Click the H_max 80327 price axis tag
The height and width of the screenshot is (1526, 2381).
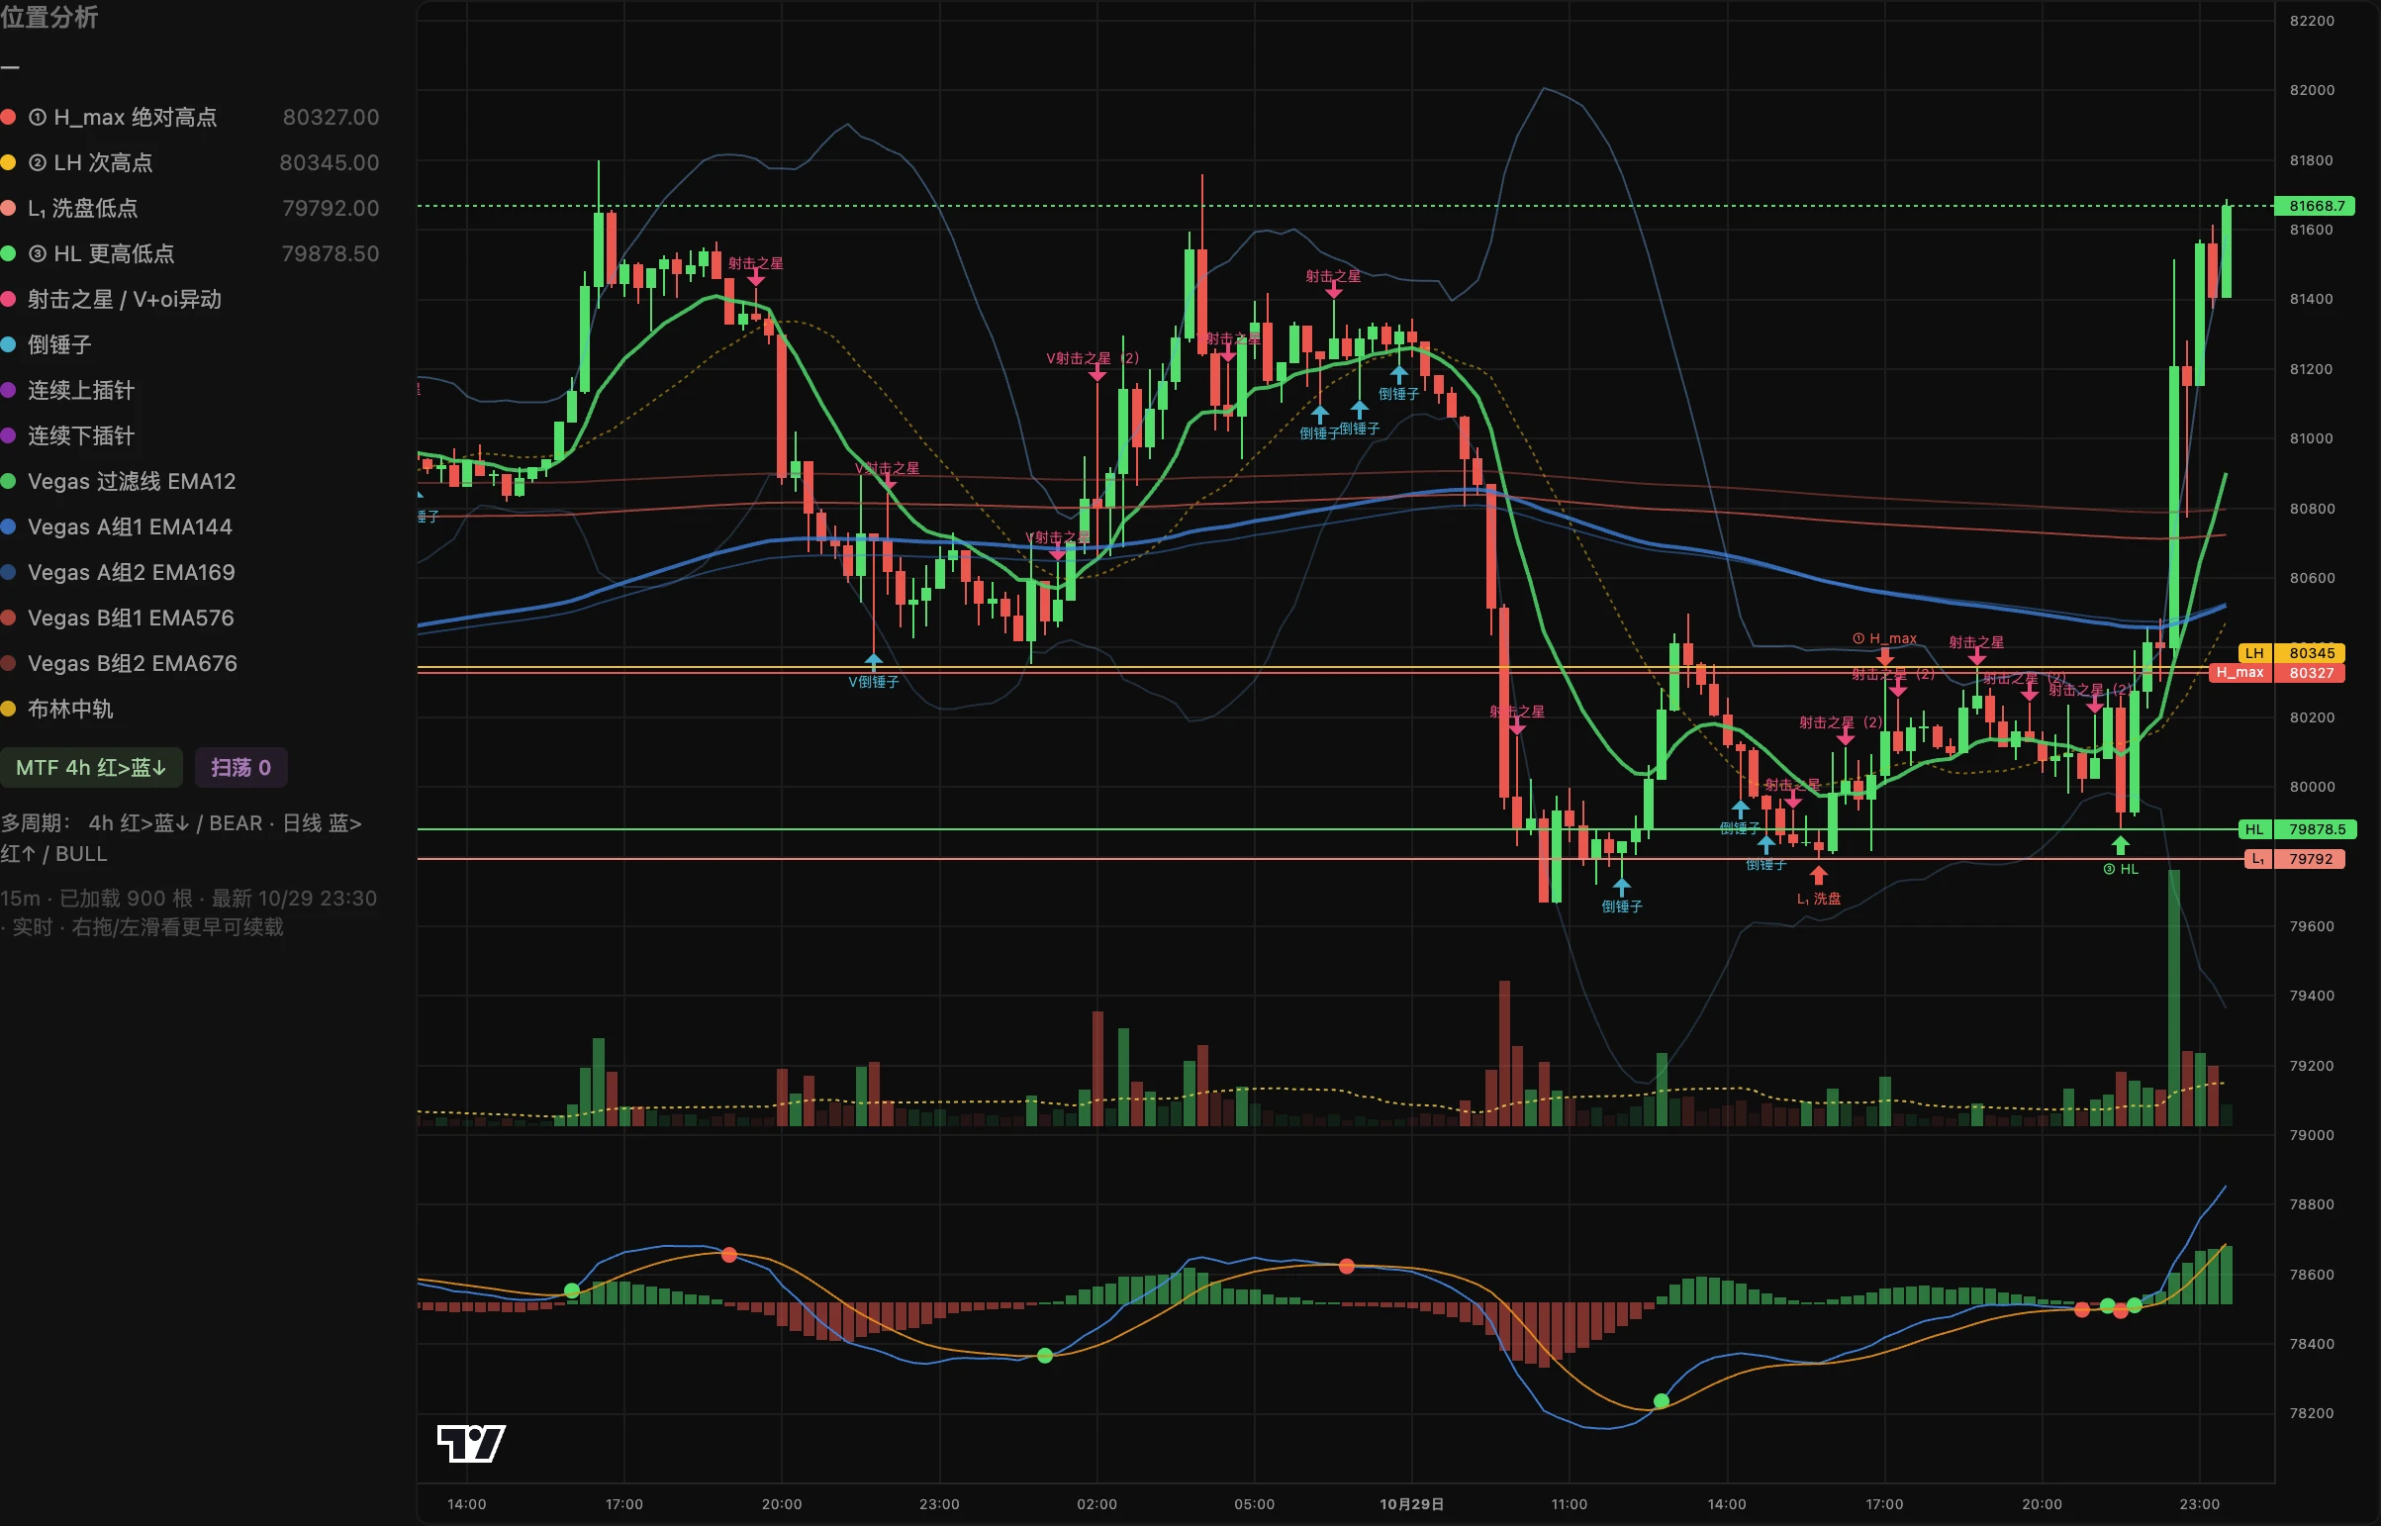point(2277,673)
